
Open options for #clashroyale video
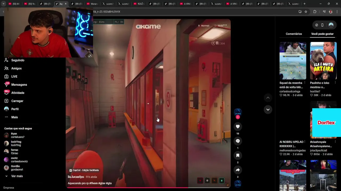click(335, 142)
